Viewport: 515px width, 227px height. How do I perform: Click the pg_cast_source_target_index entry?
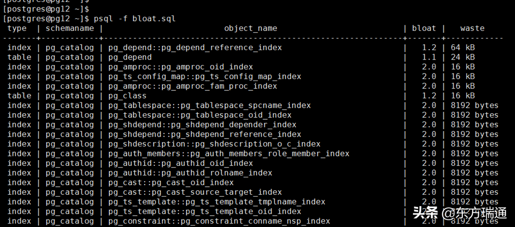[x=195, y=192]
